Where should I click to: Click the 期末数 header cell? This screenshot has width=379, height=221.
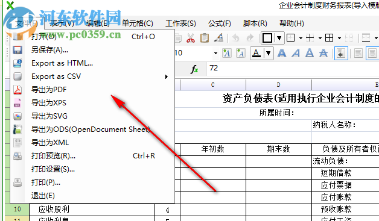278,149
